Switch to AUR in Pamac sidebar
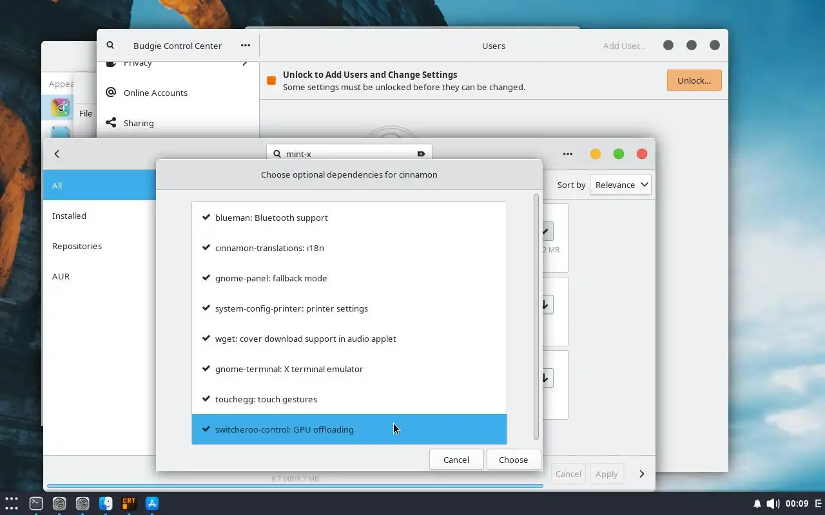 click(x=100, y=276)
